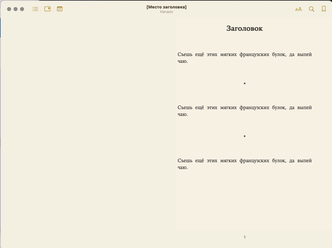
Task: Maximize the book window
Action: 22,9
